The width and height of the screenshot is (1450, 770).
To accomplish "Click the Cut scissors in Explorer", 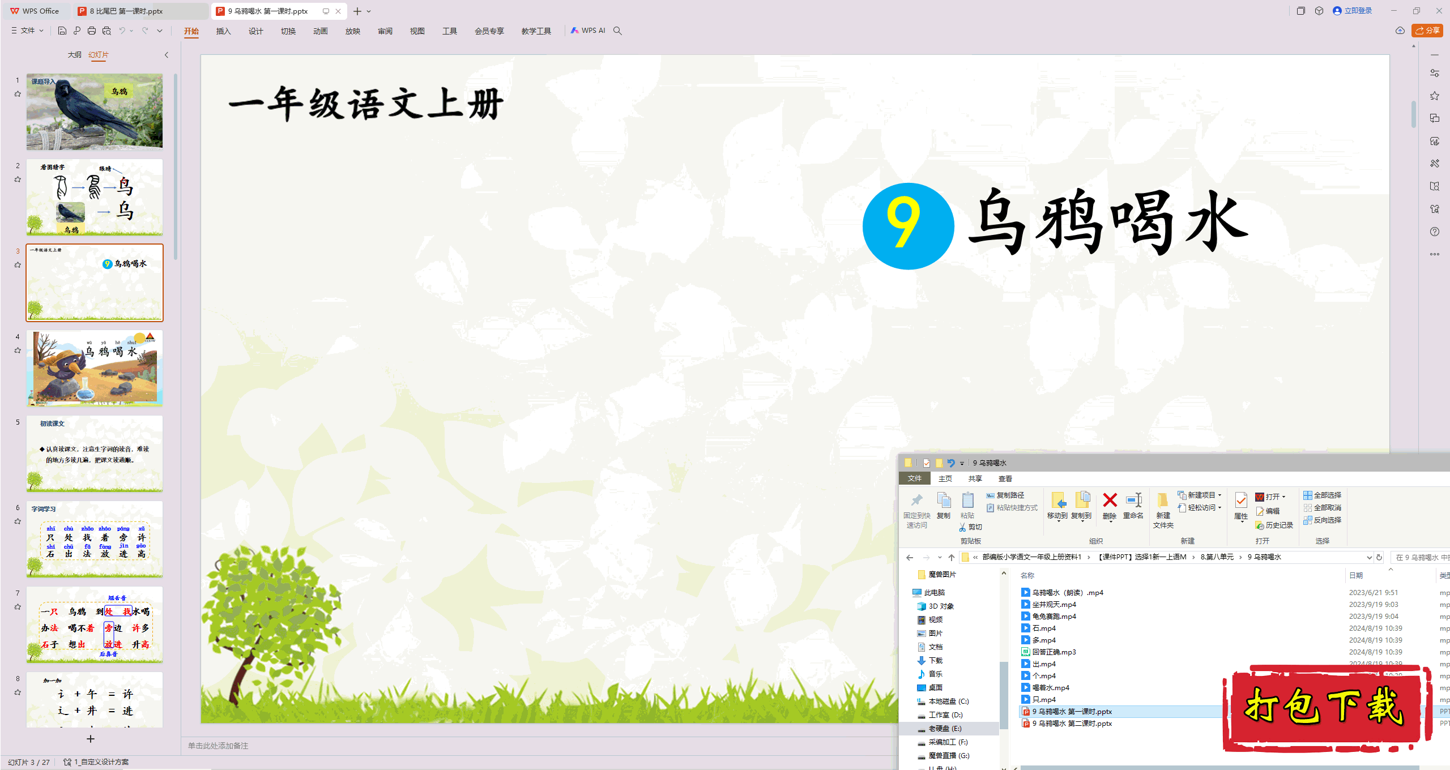I will point(962,527).
